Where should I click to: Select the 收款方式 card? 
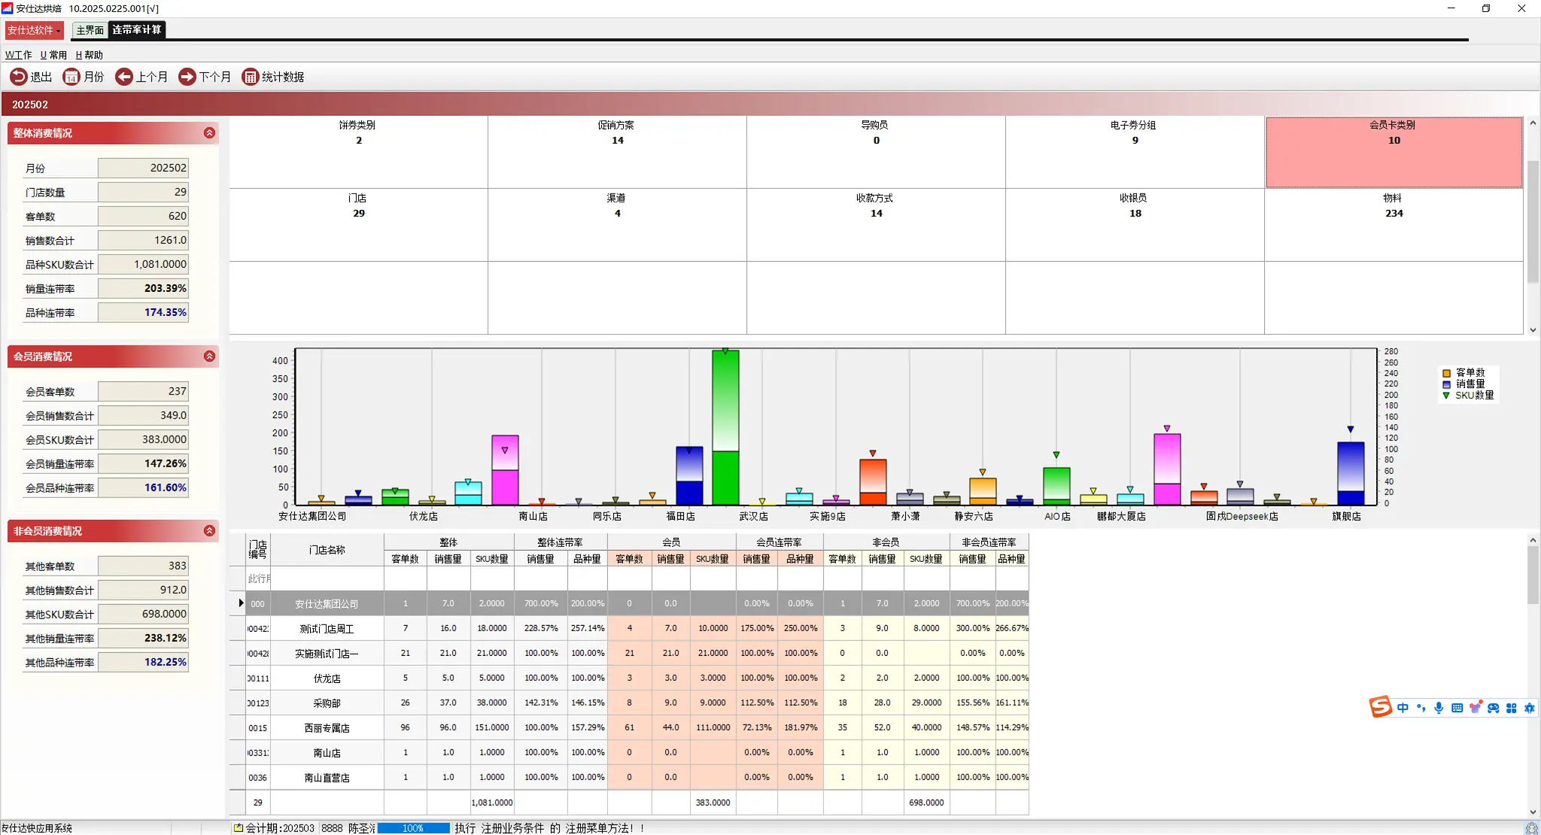coord(876,225)
